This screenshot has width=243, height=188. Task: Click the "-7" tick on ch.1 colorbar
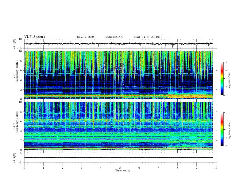pos(226,95)
